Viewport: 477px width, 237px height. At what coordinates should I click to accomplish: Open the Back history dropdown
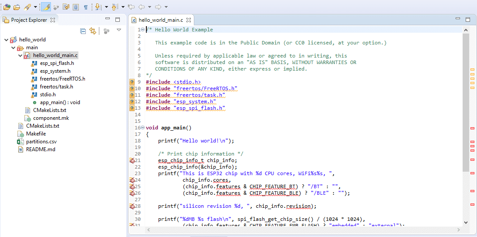(149, 7)
